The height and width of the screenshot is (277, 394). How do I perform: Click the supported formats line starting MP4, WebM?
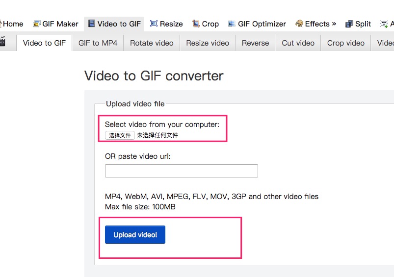[x=211, y=197]
